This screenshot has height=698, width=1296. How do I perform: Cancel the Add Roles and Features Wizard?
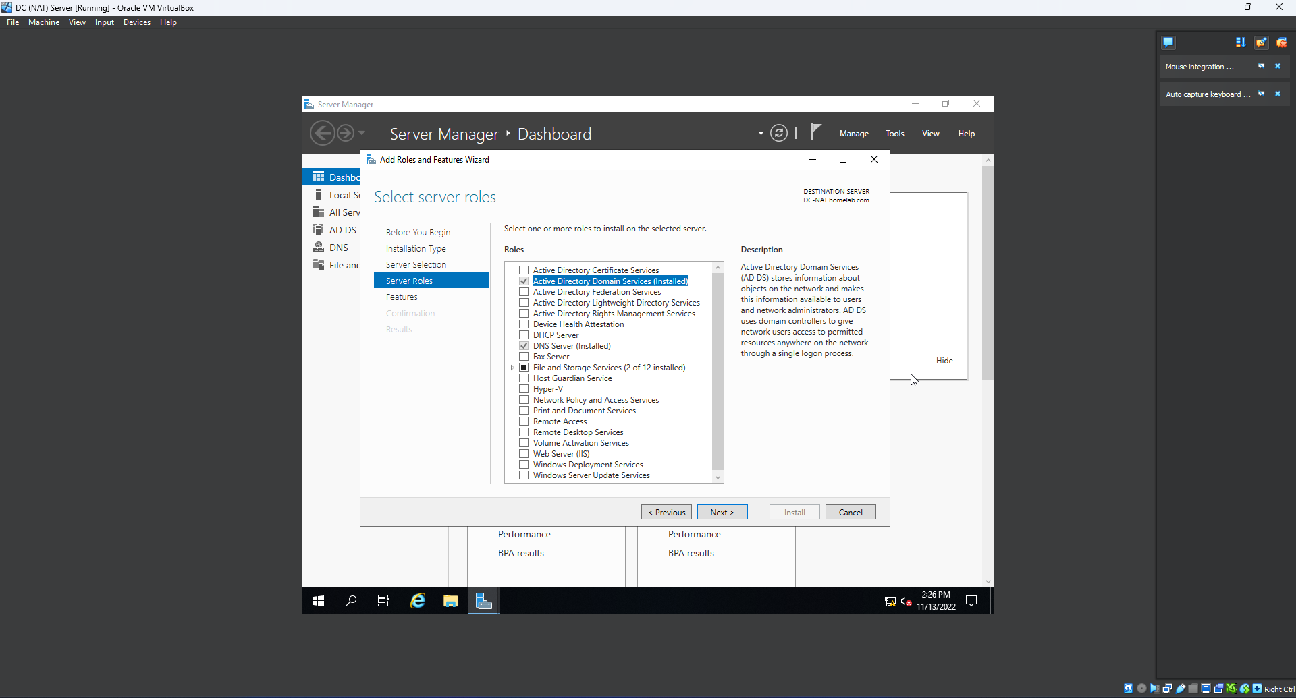pyautogui.click(x=850, y=512)
